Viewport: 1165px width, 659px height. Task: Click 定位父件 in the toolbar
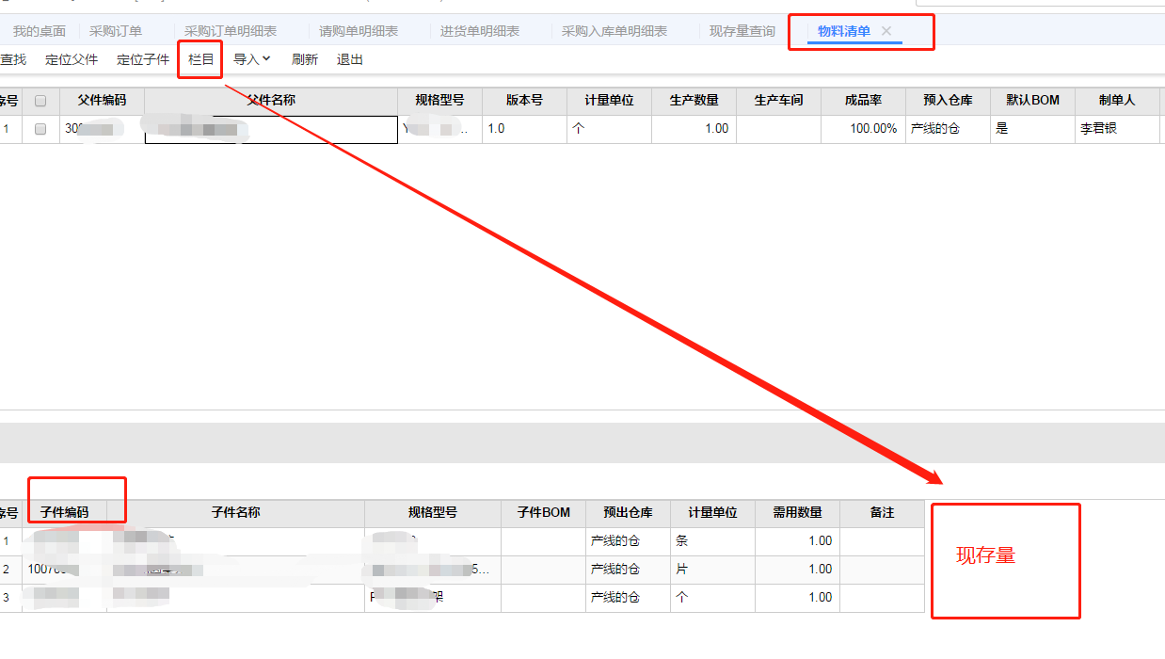pos(72,59)
